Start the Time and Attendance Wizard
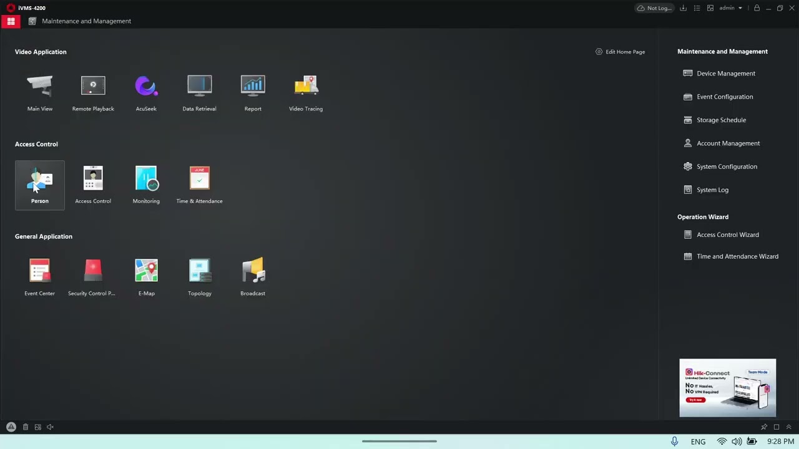This screenshot has width=799, height=449. pyautogui.click(x=731, y=256)
